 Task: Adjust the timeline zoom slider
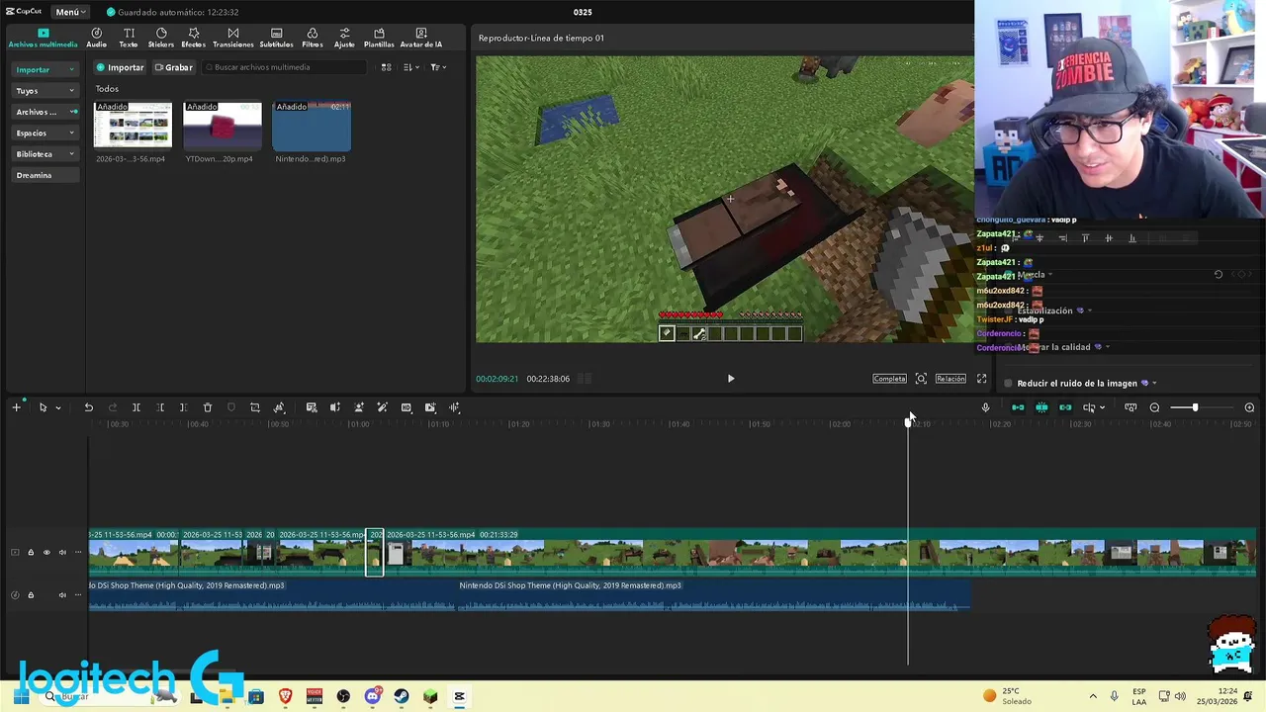(x=1195, y=407)
